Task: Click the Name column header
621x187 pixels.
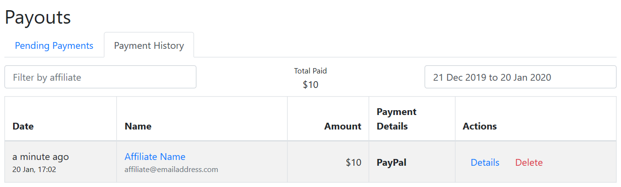Action: (x=138, y=126)
